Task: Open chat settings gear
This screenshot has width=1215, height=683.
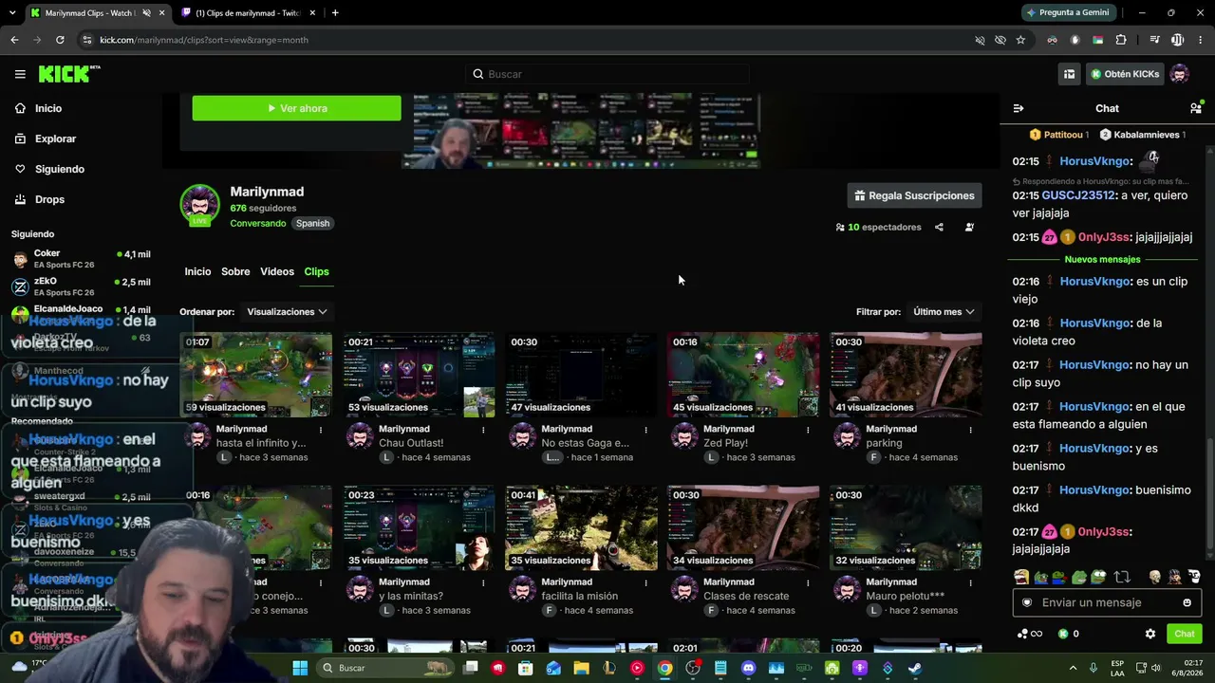Action: click(x=1150, y=634)
